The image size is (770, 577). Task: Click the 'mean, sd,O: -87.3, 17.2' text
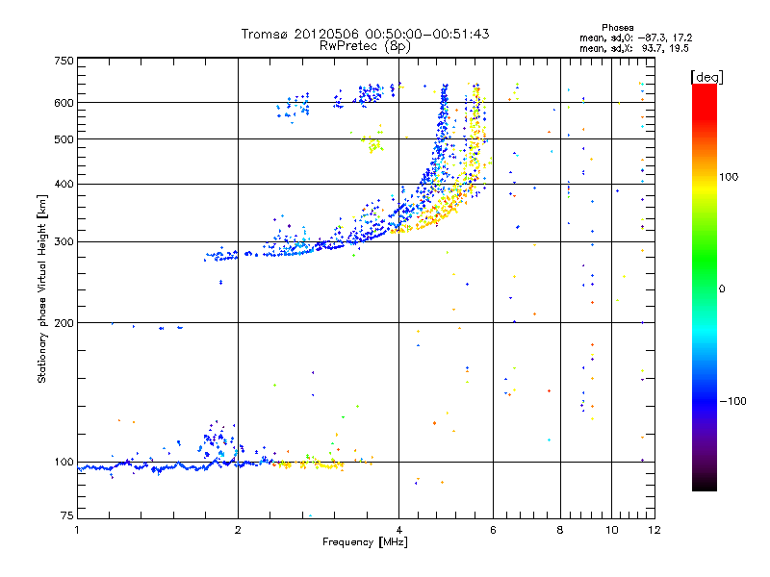636,38
